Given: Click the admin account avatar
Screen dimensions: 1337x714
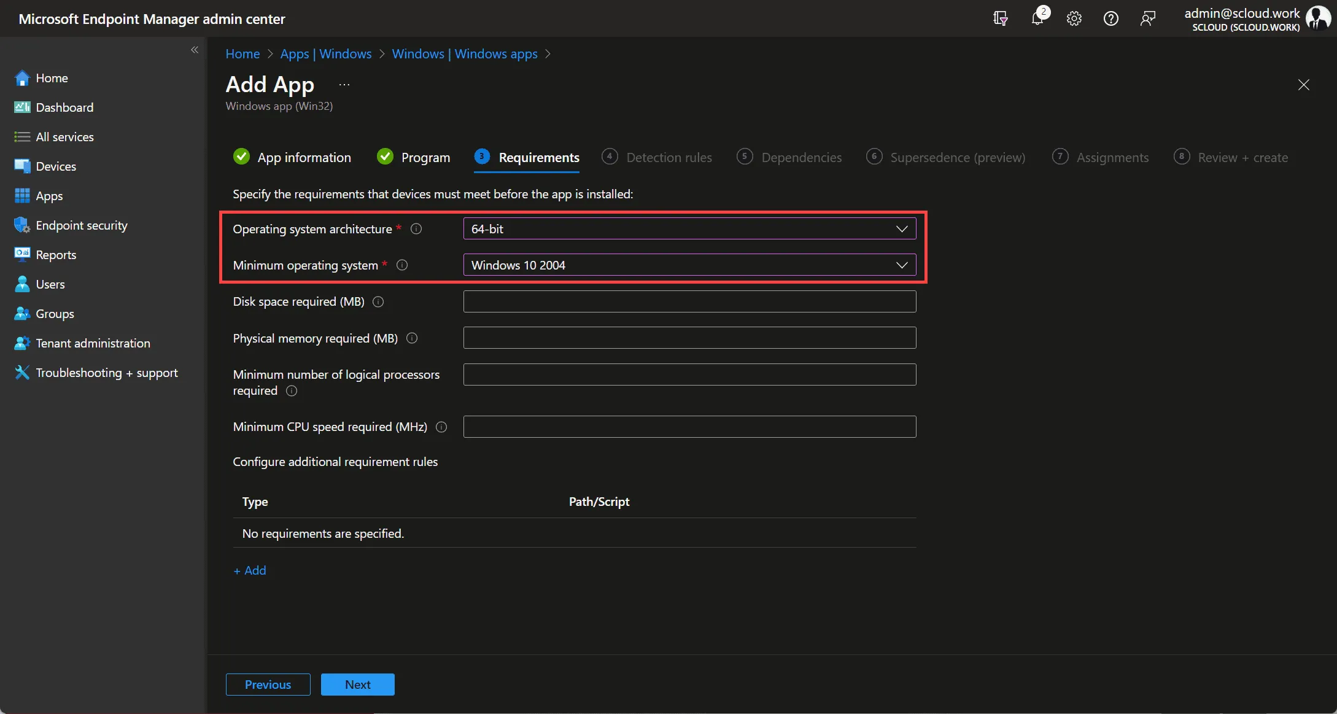Looking at the screenshot, I should (1318, 18).
